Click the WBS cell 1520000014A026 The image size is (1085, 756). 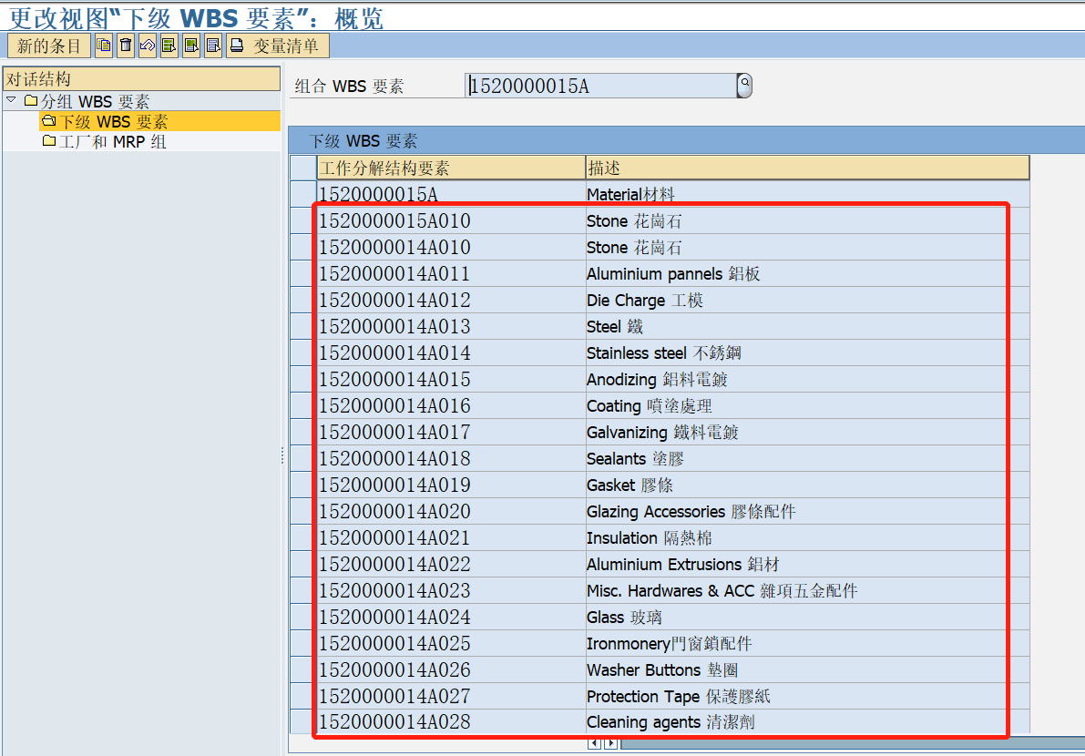click(x=451, y=669)
